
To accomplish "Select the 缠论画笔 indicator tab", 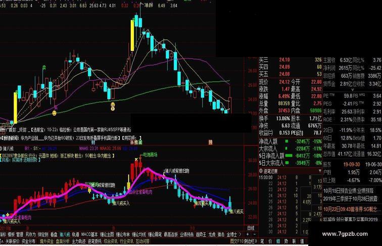I will tap(155, 234).
